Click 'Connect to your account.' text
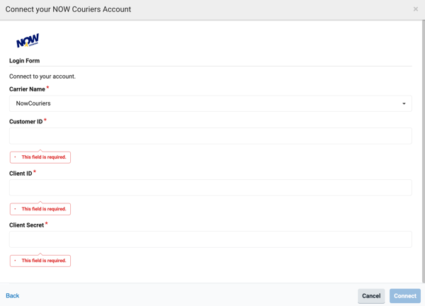 click(x=42, y=76)
